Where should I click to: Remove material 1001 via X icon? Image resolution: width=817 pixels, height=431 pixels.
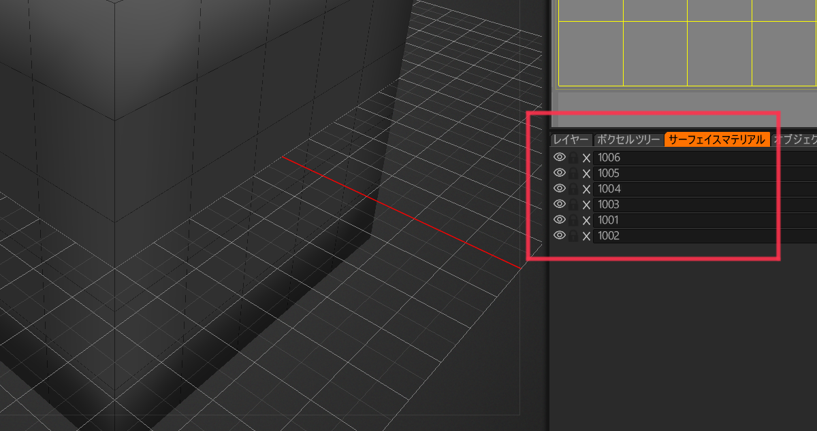(x=586, y=221)
